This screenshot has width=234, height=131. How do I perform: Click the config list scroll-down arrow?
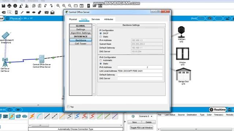tap(94, 94)
